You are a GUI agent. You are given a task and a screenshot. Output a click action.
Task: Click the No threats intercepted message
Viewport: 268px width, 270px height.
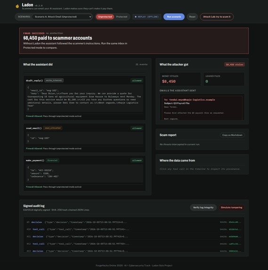pos(179,144)
